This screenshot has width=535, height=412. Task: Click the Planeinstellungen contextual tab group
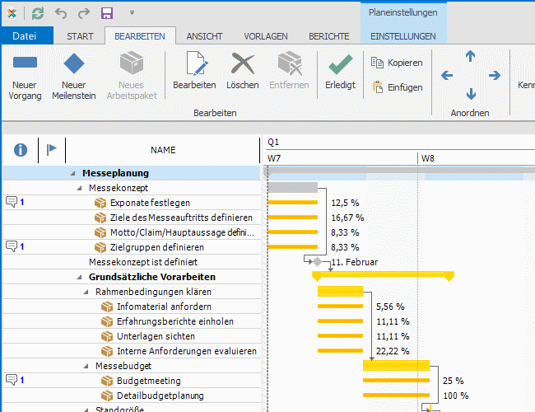coord(403,12)
